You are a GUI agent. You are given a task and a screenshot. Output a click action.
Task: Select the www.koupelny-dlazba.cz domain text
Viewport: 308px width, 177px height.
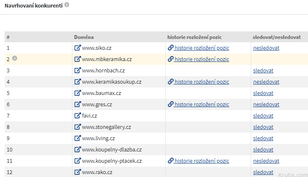pyautogui.click(x=112, y=149)
